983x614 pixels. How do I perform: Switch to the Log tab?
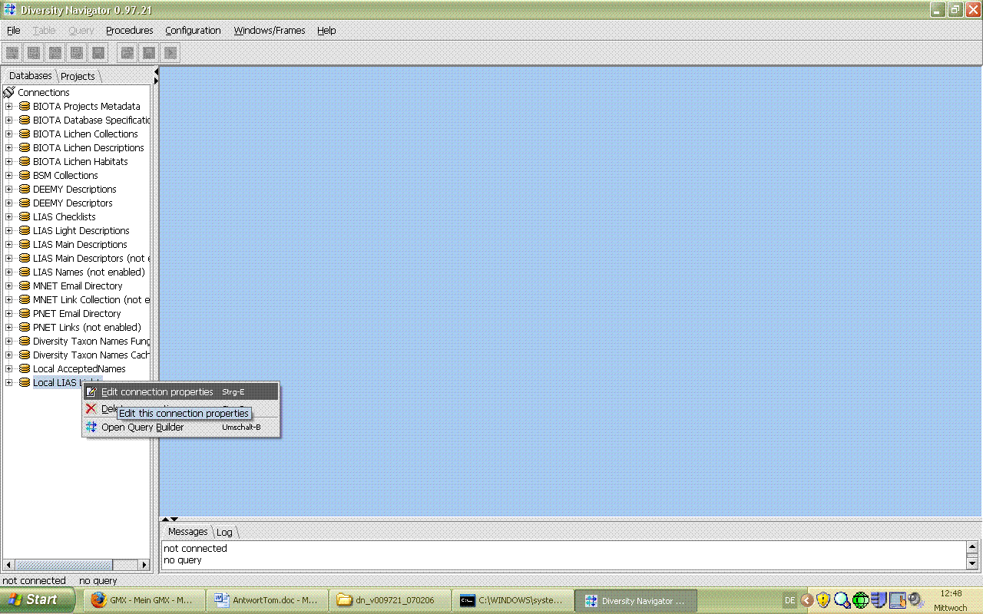point(224,532)
